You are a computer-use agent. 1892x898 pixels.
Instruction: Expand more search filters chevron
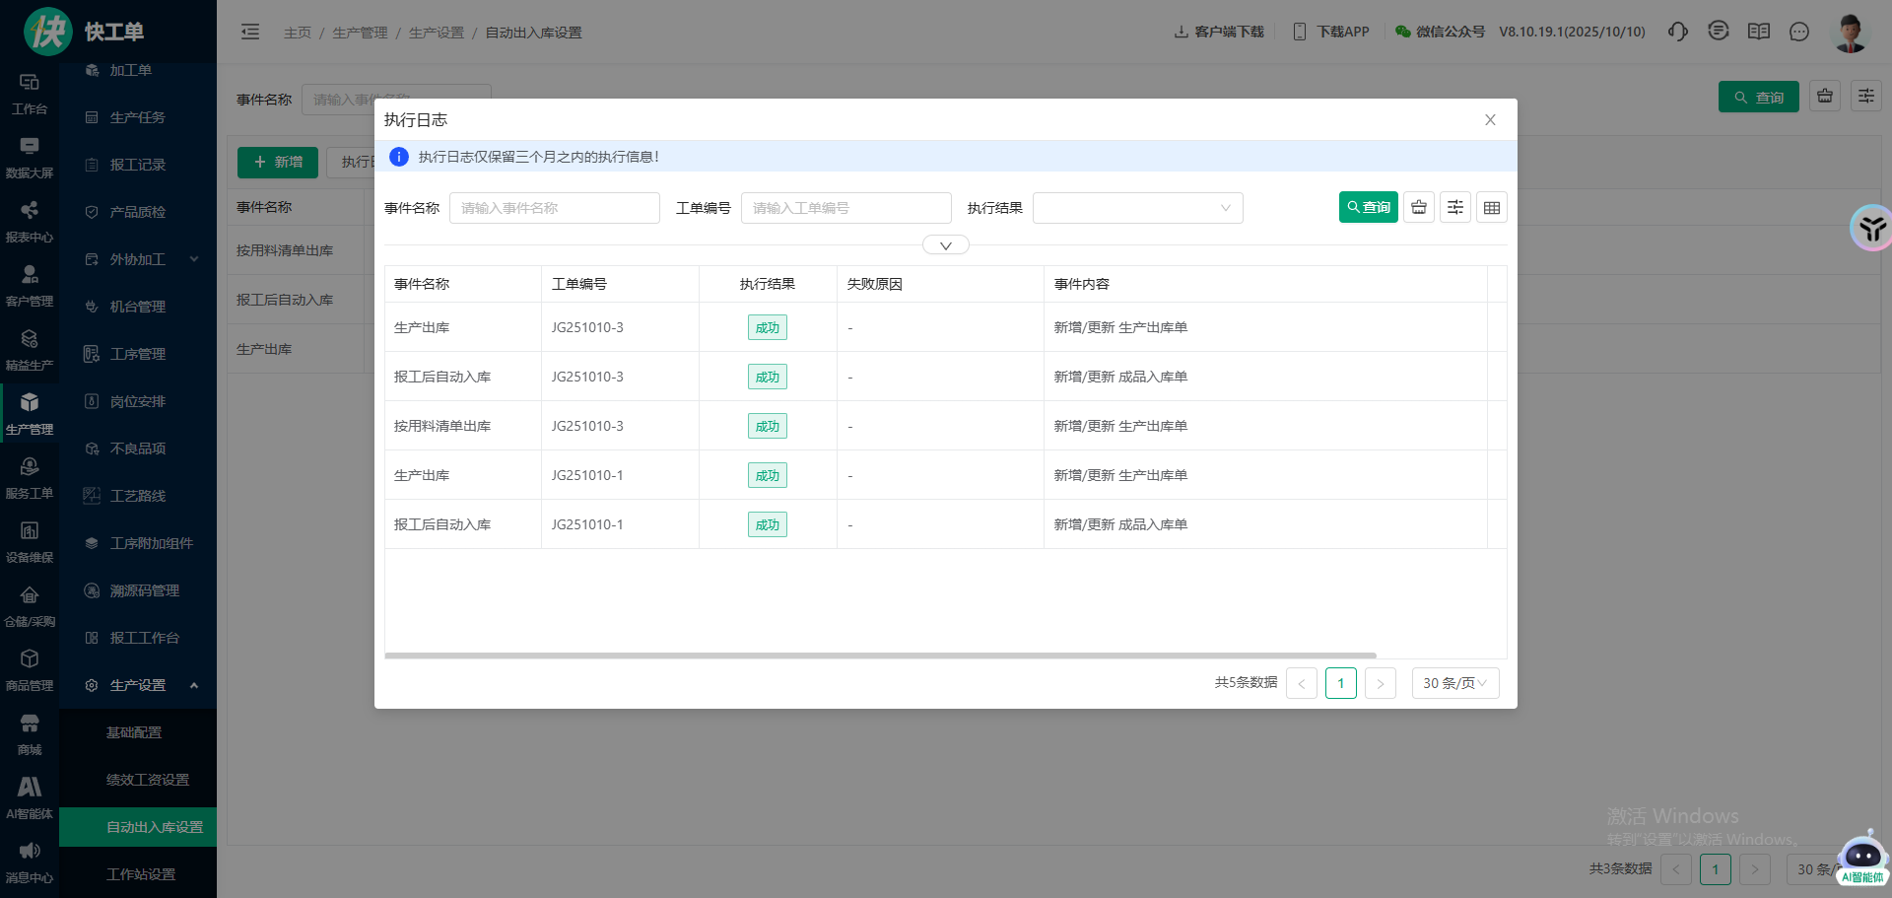point(945,245)
